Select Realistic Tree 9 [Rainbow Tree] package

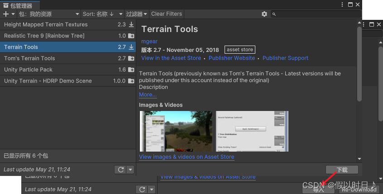point(67,36)
